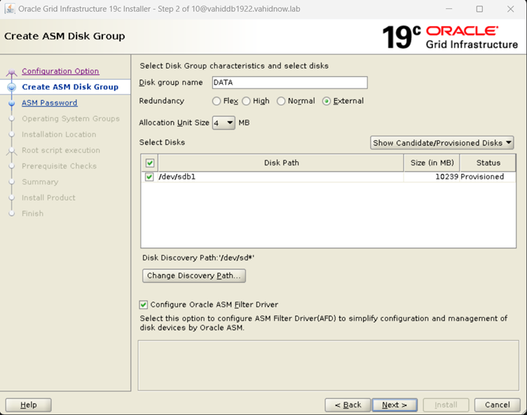Click the Disk group name field
The height and width of the screenshot is (415, 527).
[289, 83]
